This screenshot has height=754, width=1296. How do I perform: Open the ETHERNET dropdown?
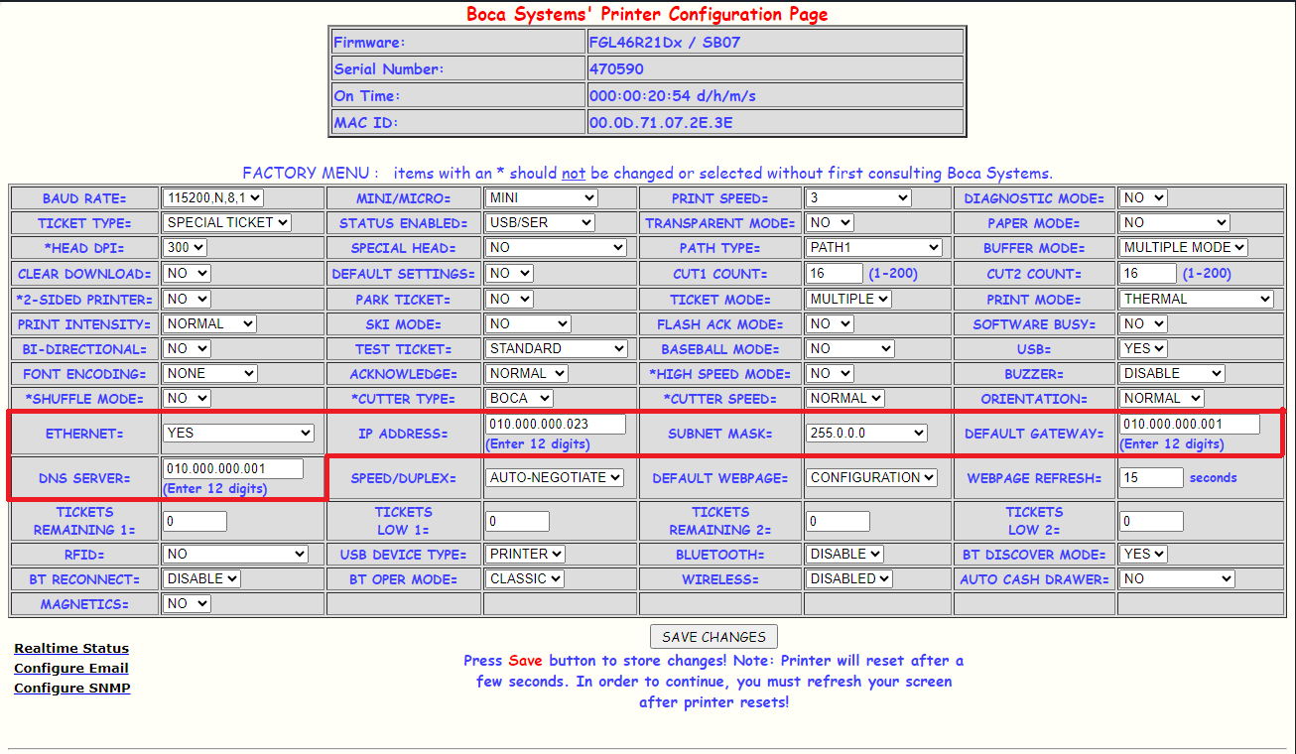click(238, 433)
